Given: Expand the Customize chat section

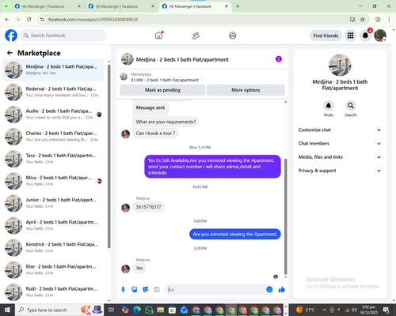Looking at the screenshot, I should tap(340, 130).
